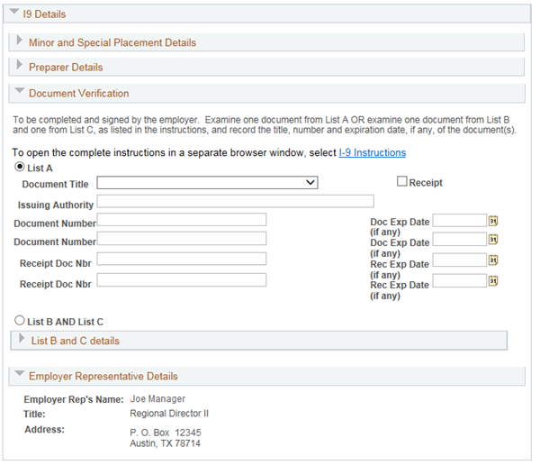Click the first Document Number field
The height and width of the screenshot is (465, 540).
(181, 220)
